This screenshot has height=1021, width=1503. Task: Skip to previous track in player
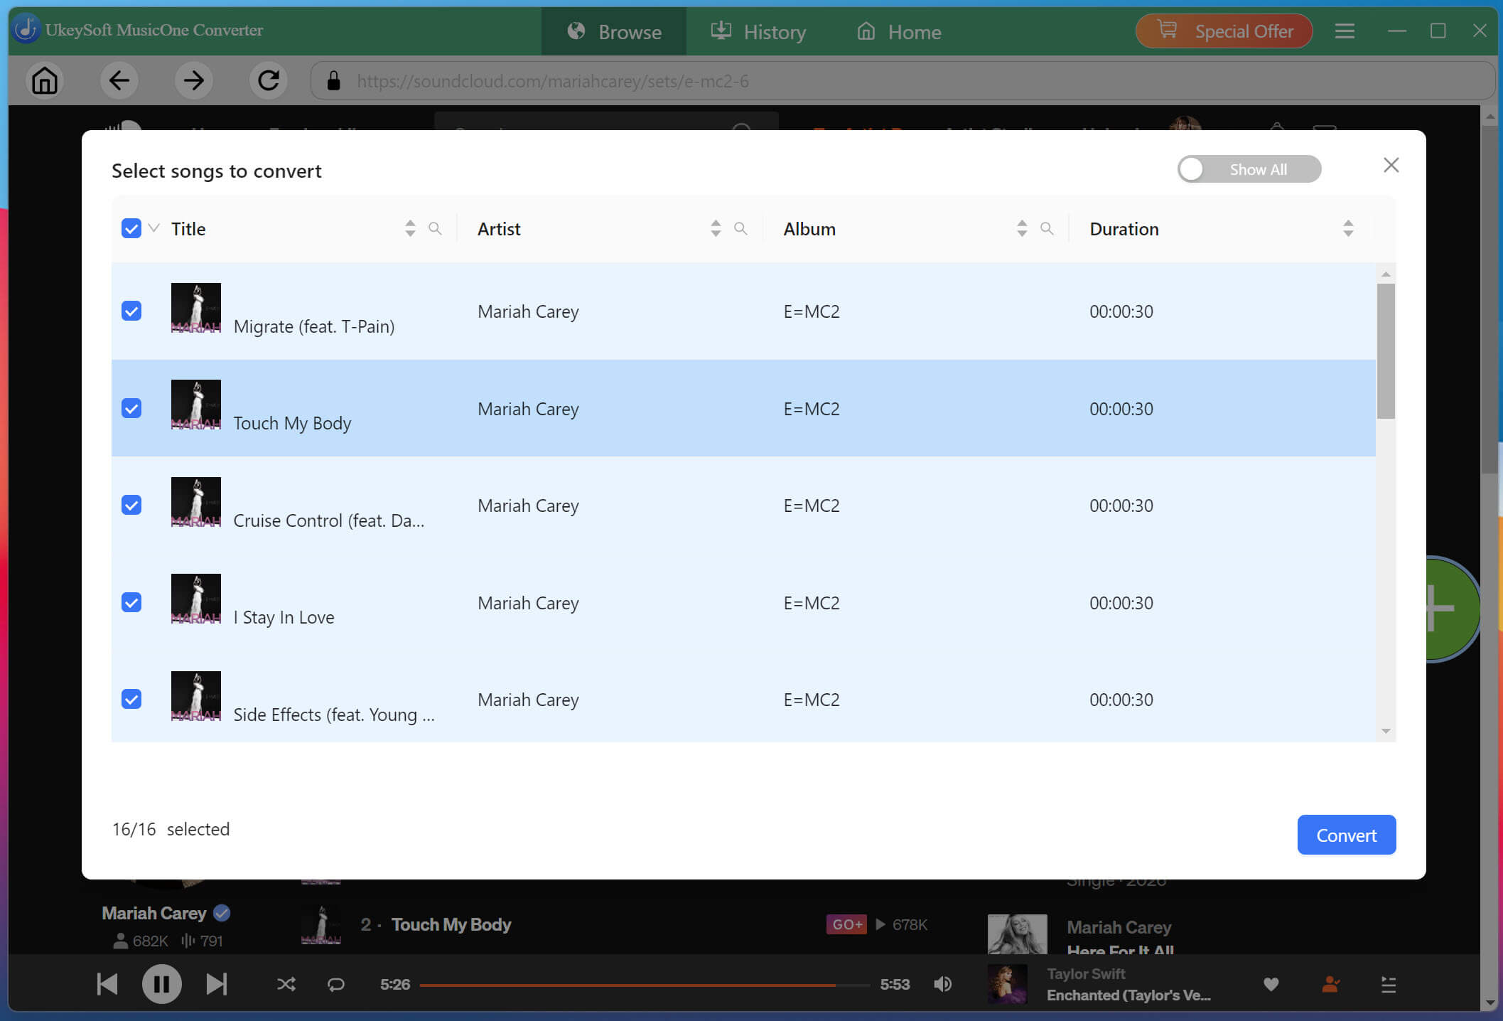point(107,984)
